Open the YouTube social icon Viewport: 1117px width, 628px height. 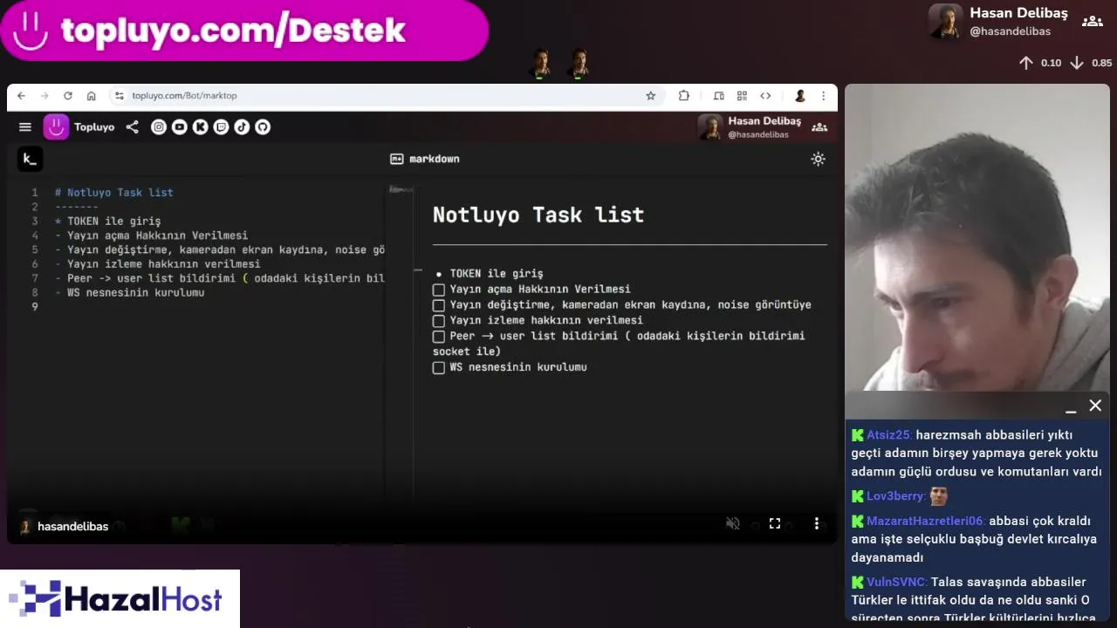tap(180, 127)
